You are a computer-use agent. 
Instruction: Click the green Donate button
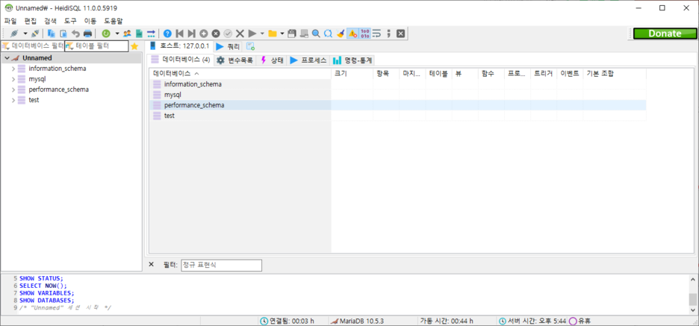tap(665, 34)
